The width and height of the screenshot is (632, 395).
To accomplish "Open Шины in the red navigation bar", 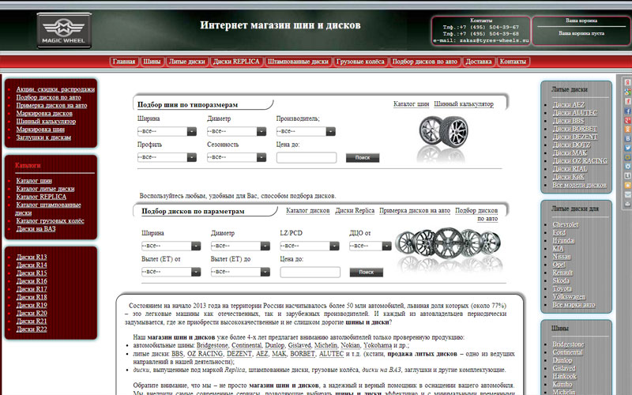I will coord(152,62).
